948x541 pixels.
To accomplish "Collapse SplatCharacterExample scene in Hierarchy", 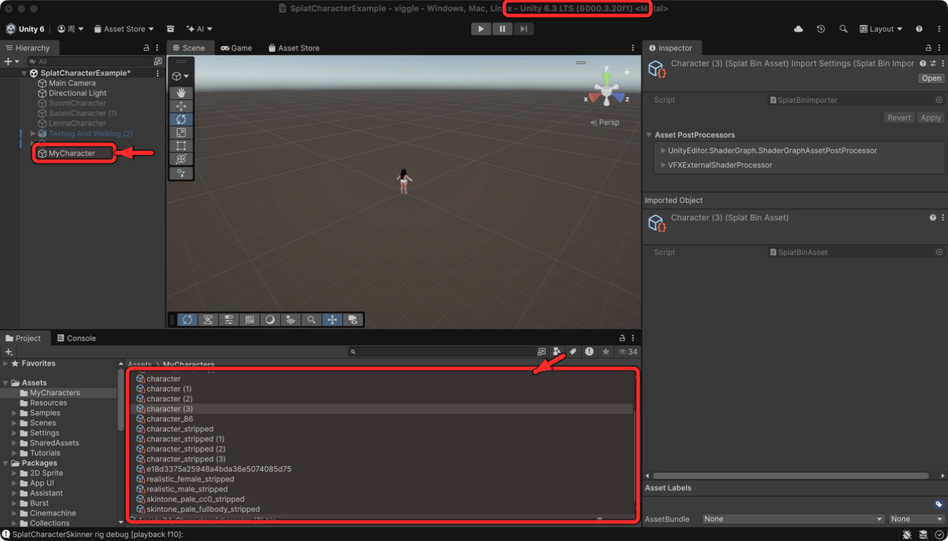I will 25,73.
